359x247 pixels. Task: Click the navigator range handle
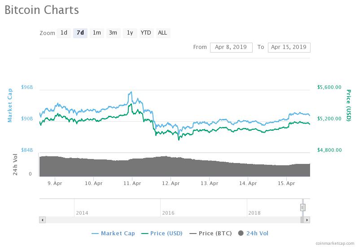click(x=303, y=207)
